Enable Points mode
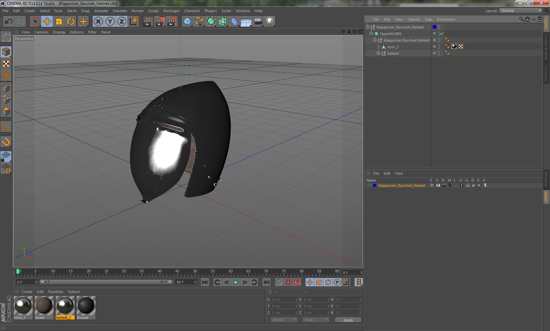The height and width of the screenshot is (331, 550). point(6,88)
